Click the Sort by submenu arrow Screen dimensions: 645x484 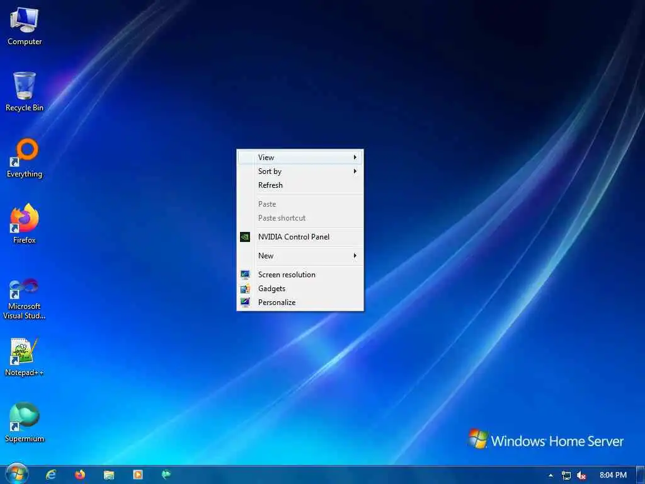click(355, 171)
